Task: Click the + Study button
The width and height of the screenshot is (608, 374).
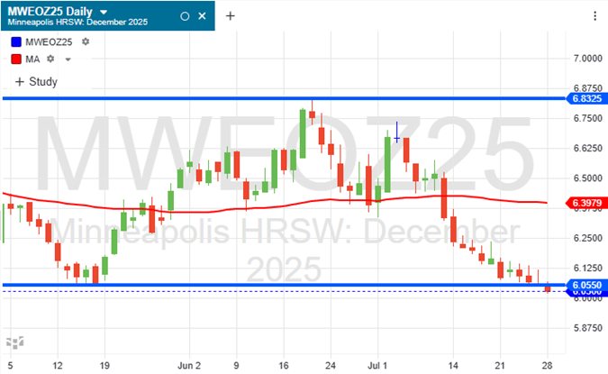Action: coord(36,81)
